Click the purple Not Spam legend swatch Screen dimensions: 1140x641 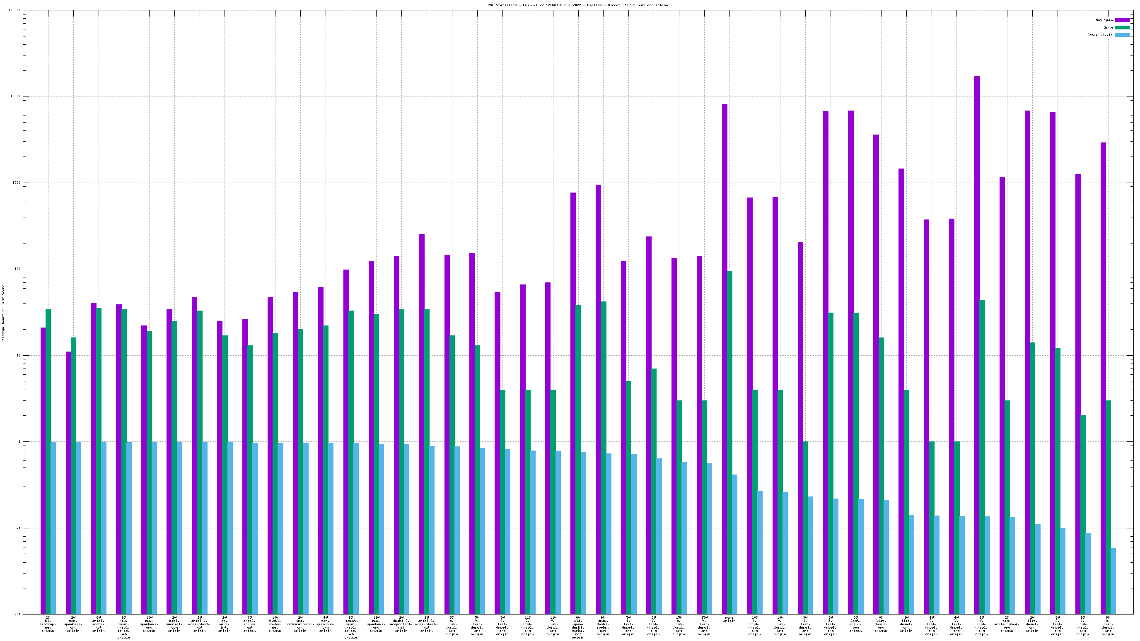tap(1121, 20)
